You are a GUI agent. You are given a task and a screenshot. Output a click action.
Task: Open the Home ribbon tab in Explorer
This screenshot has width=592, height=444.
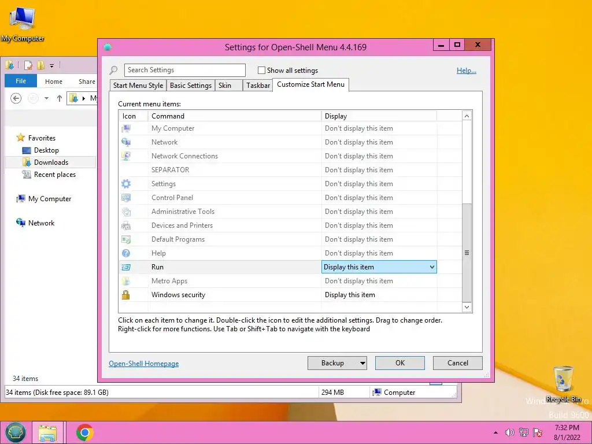pos(54,82)
